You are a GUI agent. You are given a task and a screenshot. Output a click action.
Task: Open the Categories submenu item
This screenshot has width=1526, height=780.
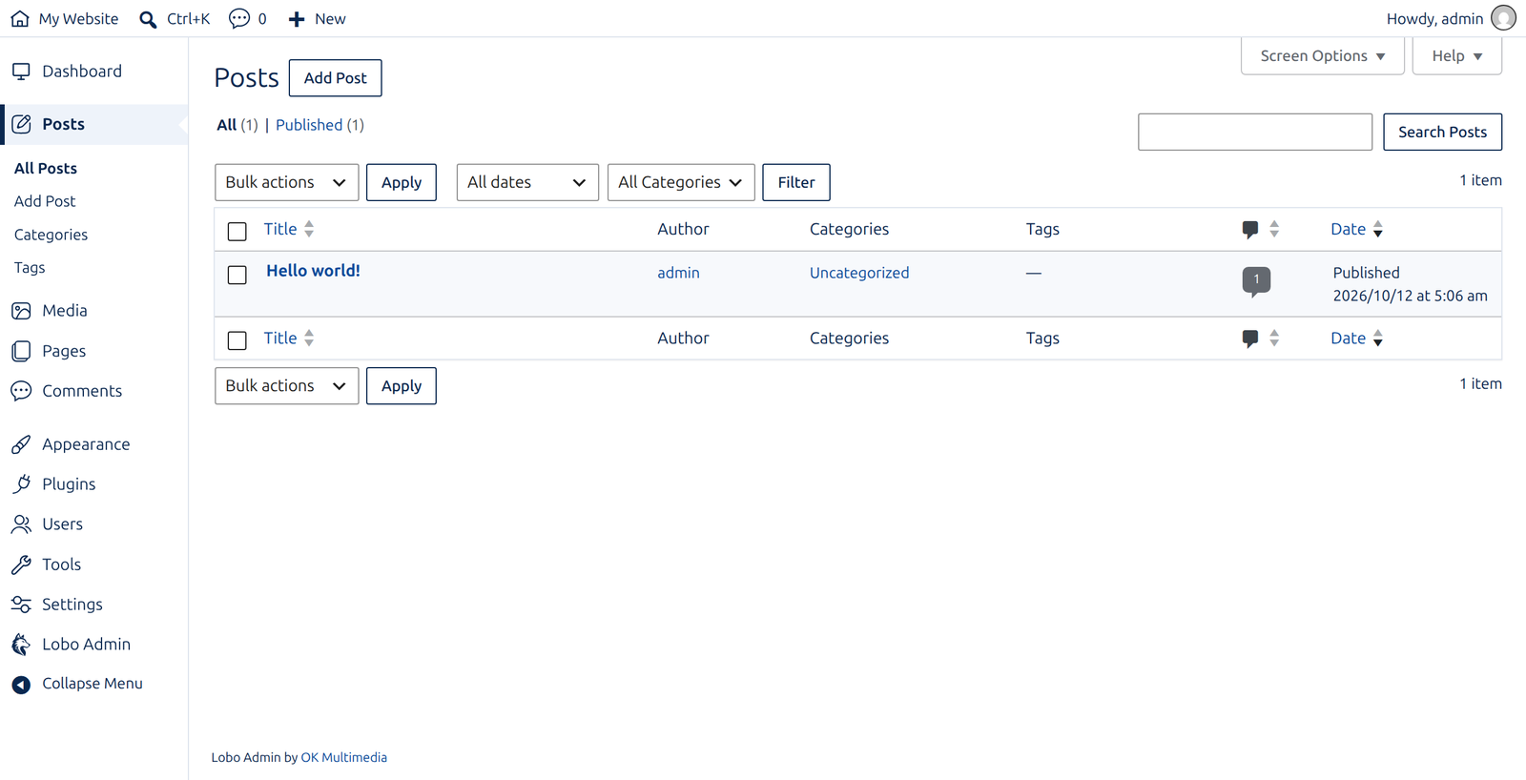pos(51,235)
